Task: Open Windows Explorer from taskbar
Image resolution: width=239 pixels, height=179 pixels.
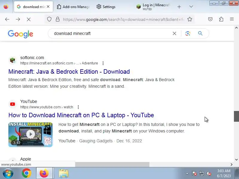Action: tap(64, 173)
